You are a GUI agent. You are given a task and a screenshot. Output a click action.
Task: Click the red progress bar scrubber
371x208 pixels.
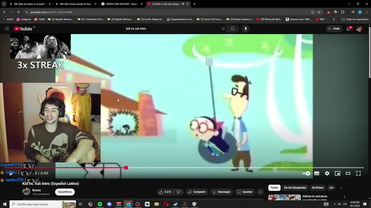126,168
